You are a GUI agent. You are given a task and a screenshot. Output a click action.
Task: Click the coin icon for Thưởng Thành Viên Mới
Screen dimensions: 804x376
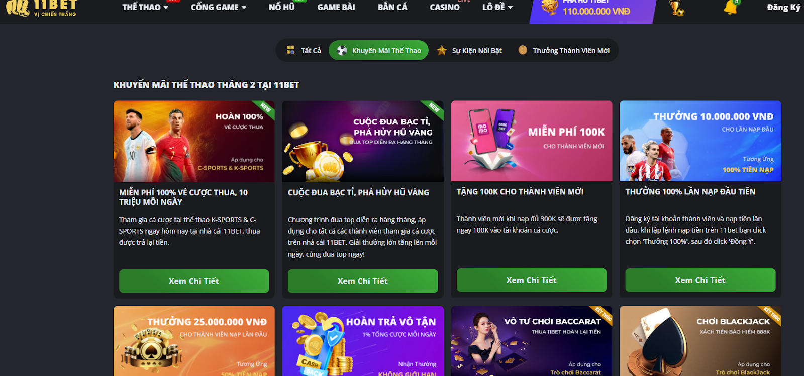(x=523, y=50)
